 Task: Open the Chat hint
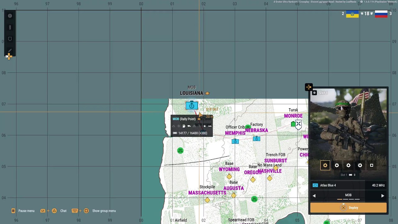click(x=53, y=211)
